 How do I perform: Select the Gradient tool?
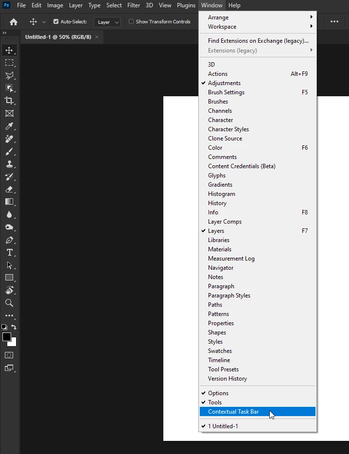9,202
